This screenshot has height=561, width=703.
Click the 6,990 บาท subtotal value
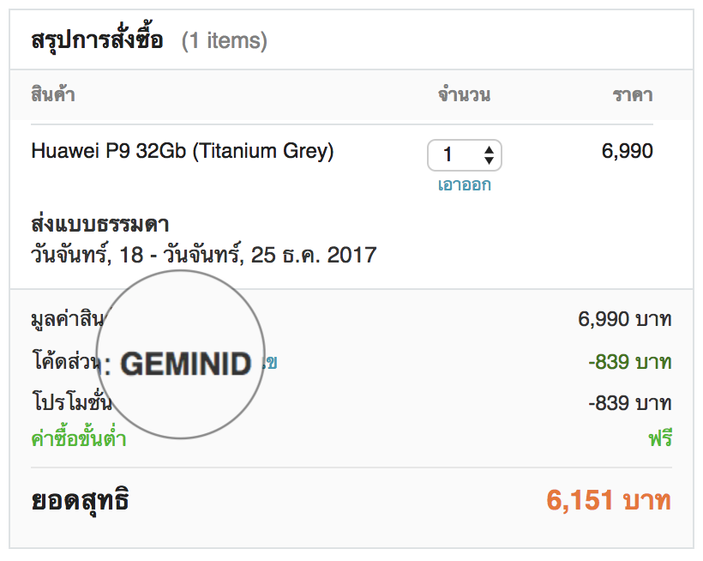click(x=624, y=320)
